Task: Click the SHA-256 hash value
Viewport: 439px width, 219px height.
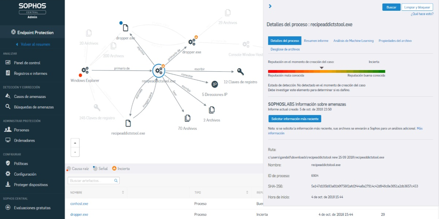Action: pyautogui.click(x=364, y=186)
